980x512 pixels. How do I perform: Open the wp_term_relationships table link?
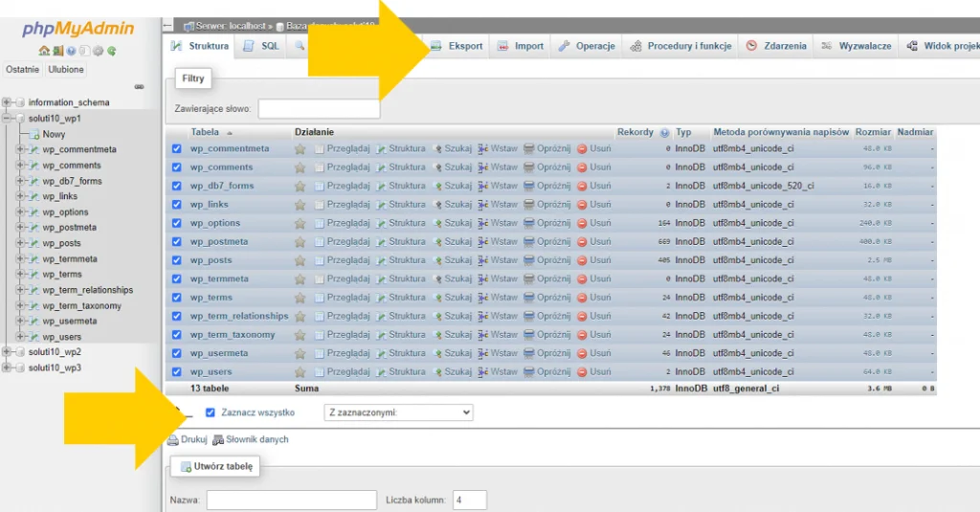tap(239, 317)
